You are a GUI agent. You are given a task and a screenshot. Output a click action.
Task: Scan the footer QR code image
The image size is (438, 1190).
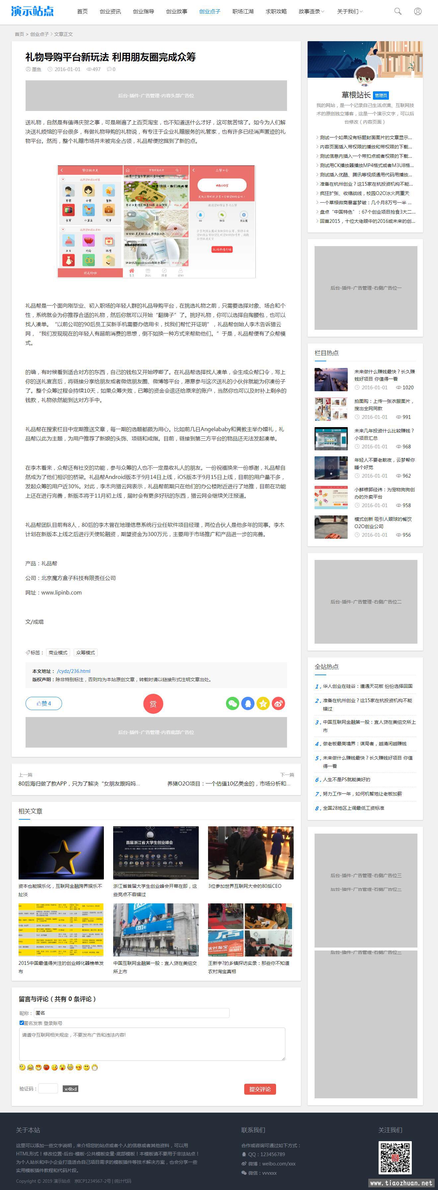pyautogui.click(x=395, y=1157)
